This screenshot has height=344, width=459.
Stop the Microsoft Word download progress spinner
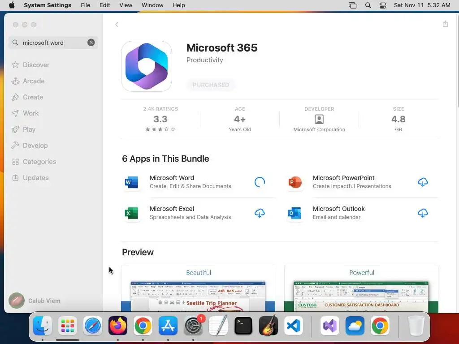(x=260, y=182)
